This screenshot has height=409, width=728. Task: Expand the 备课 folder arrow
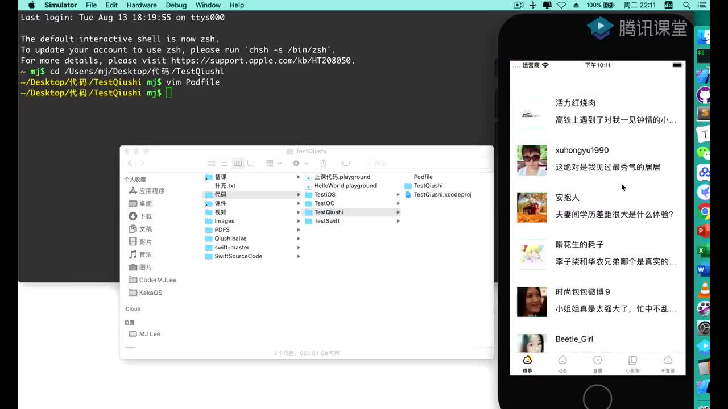[298, 177]
